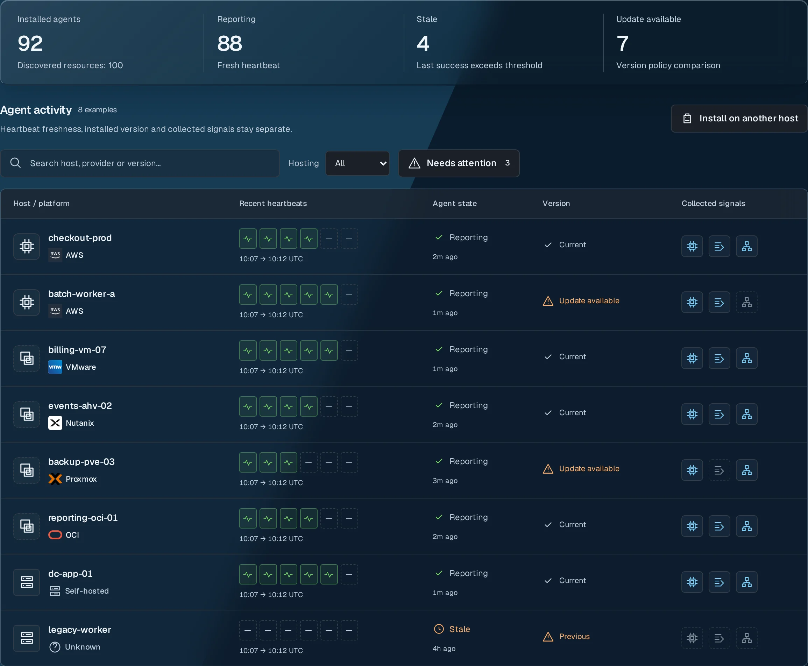Click the network topology icon for dc-app-01
808x666 pixels.
pyautogui.click(x=746, y=582)
